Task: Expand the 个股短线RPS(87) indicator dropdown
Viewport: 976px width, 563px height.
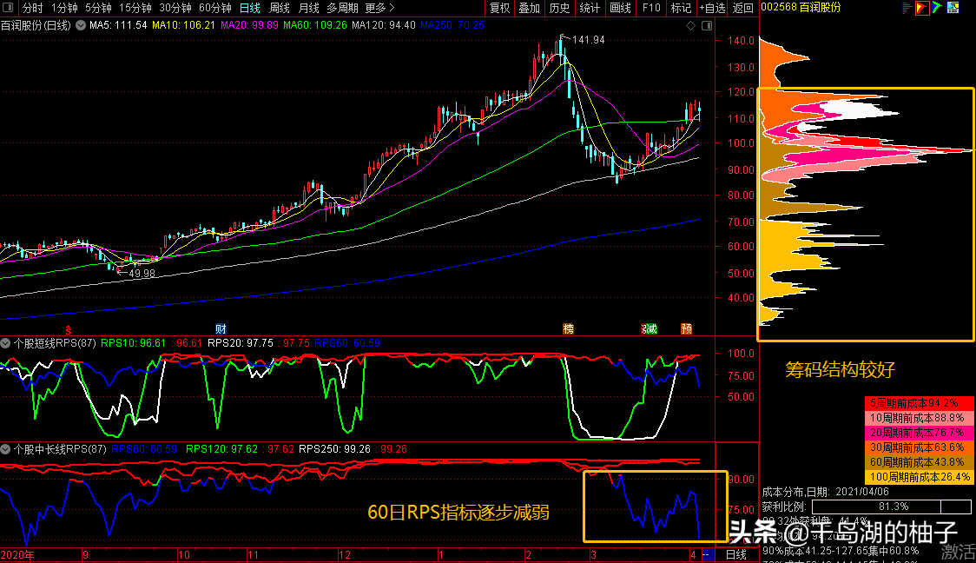Action: (x=5, y=343)
